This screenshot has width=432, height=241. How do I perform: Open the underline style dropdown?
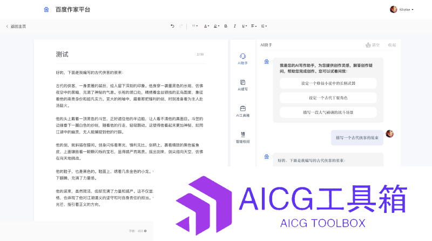[x=244, y=26]
